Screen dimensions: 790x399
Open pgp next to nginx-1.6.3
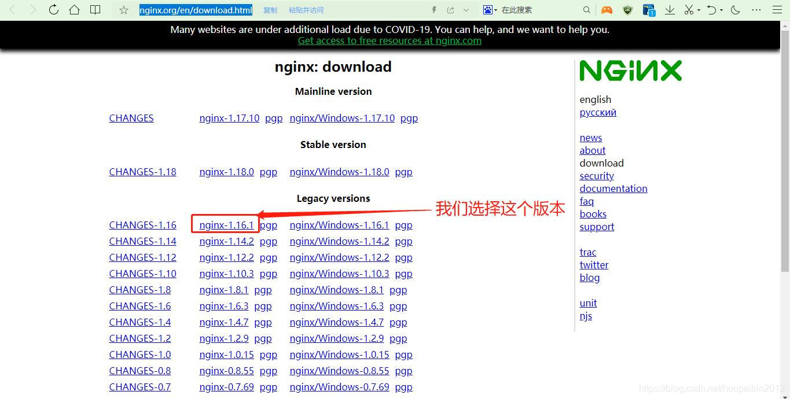pyautogui.click(x=263, y=306)
